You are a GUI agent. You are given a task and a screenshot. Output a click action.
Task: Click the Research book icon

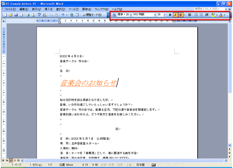(44, 15)
